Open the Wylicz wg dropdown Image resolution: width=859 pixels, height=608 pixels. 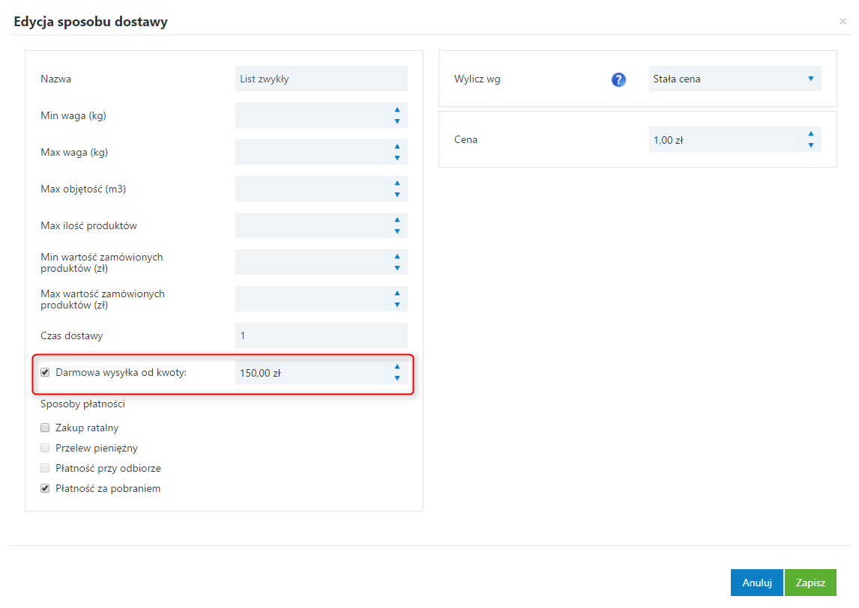click(735, 79)
